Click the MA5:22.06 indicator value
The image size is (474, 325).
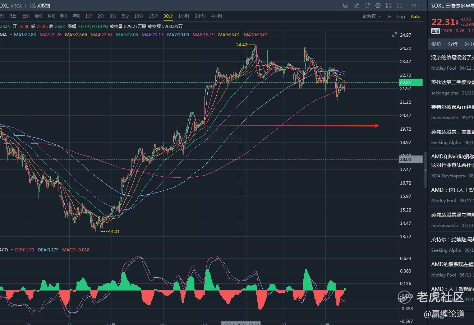[127, 35]
